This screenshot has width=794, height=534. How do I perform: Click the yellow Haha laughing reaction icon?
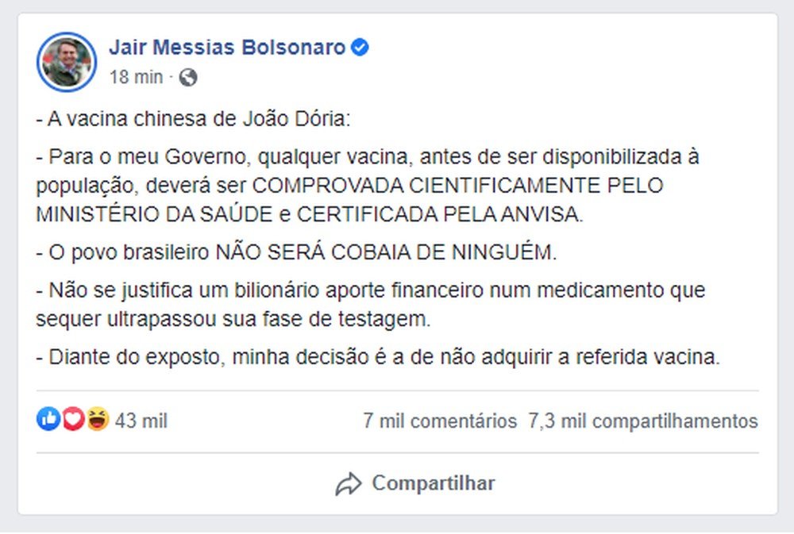(98, 420)
